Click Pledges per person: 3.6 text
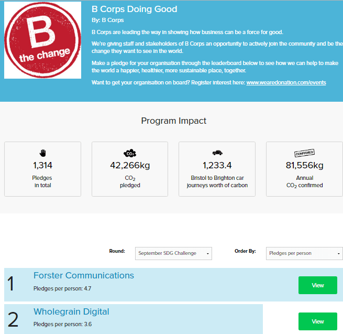Image resolution: width=343 pixels, height=334 pixels. click(62, 325)
